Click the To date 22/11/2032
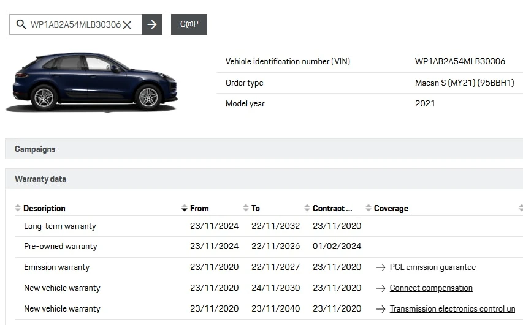Screen dimensions: 523x325 click(275, 226)
